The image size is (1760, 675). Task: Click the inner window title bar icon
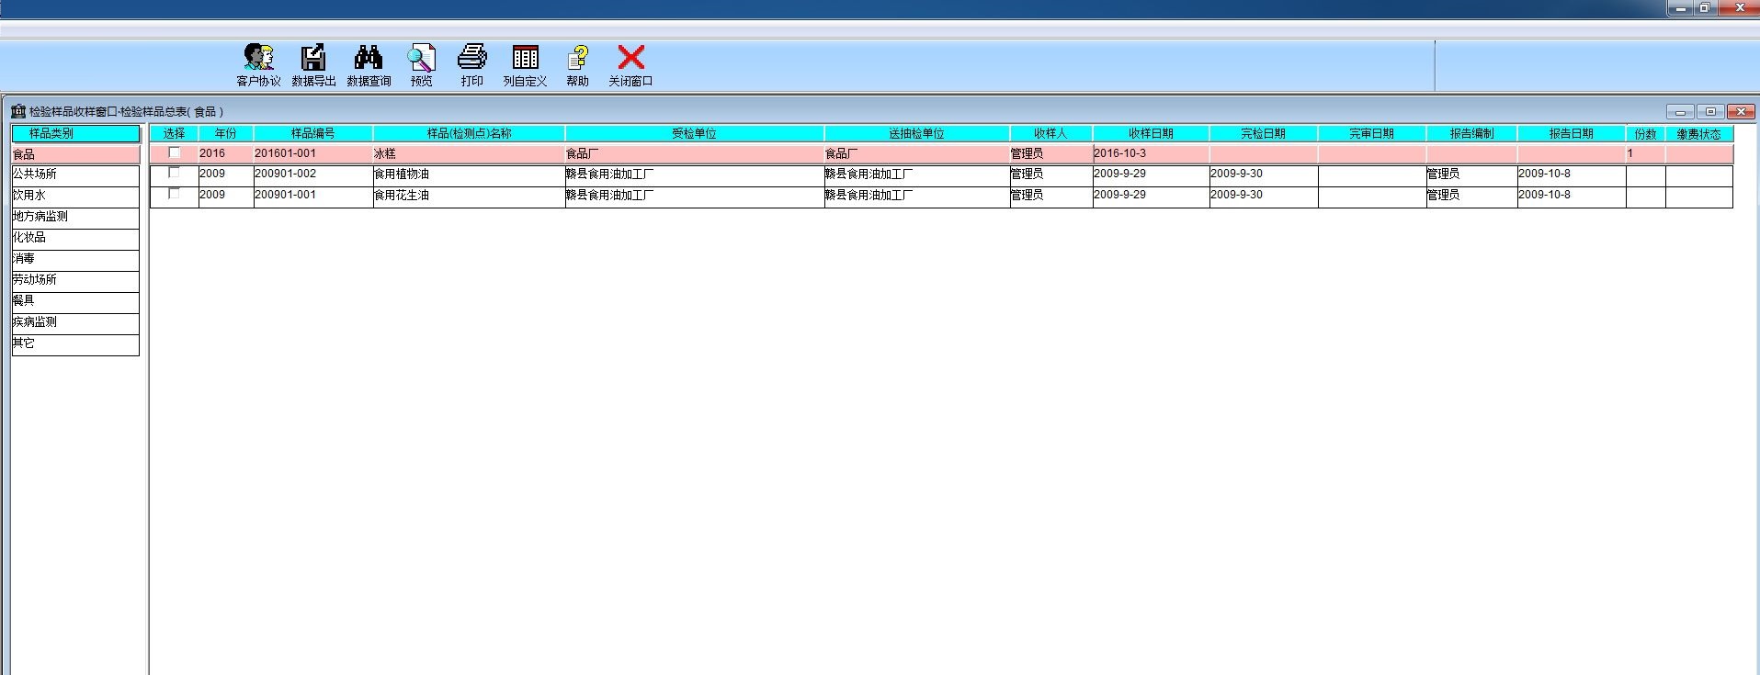pos(18,111)
